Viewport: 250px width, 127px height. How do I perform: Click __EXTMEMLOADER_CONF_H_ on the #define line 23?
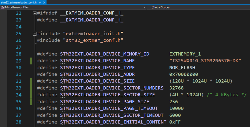click(92, 20)
